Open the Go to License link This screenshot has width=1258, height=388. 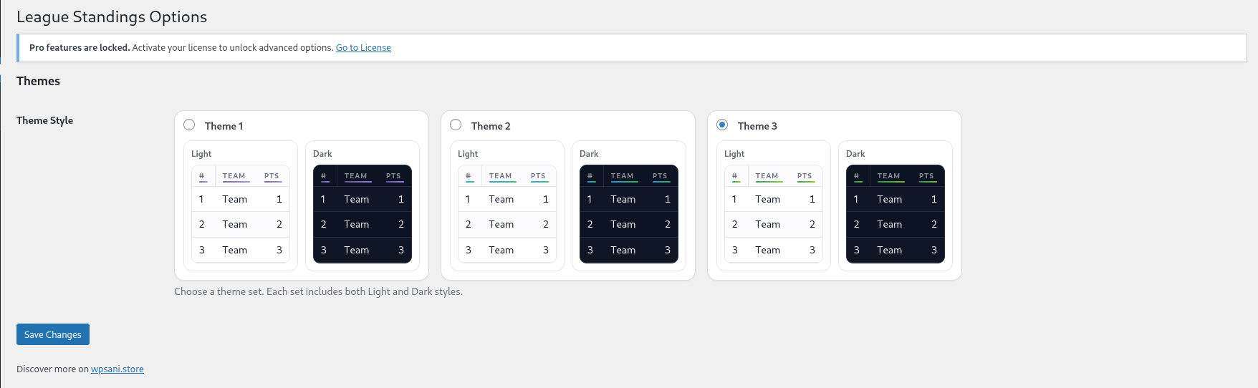click(x=363, y=48)
